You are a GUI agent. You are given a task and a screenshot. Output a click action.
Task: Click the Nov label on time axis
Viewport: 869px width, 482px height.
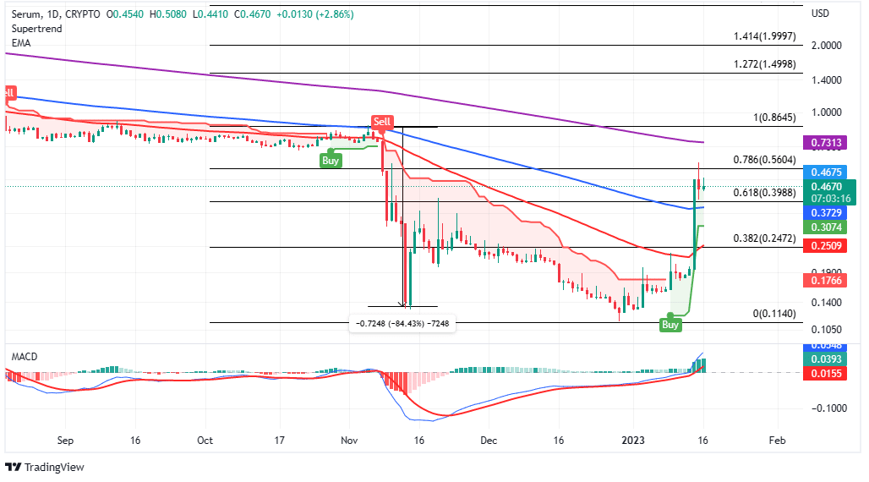tap(349, 441)
